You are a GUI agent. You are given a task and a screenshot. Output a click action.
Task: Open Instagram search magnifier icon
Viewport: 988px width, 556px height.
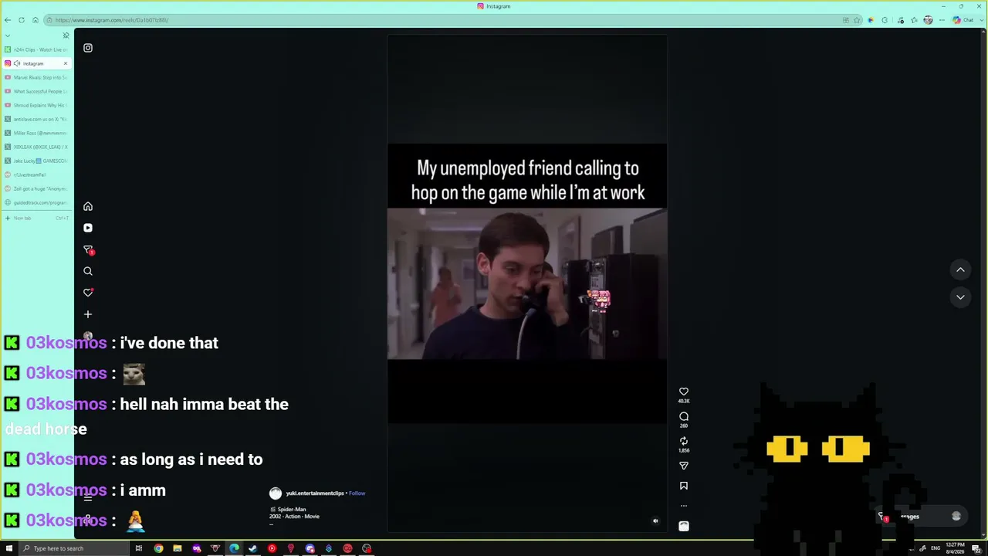[x=88, y=271]
